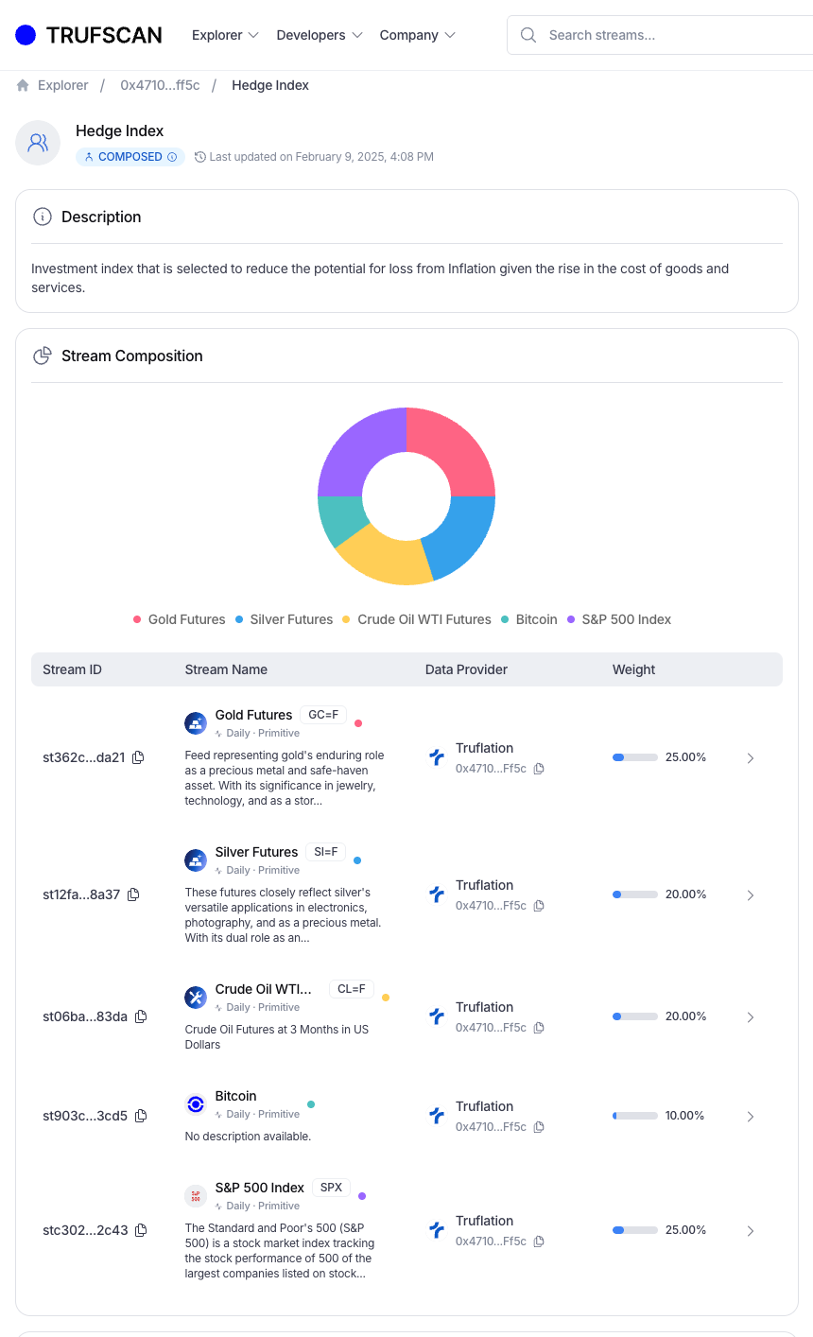This screenshot has width=813, height=1337.
Task: Go to Explorer breadcrumb link
Action: coord(63,85)
